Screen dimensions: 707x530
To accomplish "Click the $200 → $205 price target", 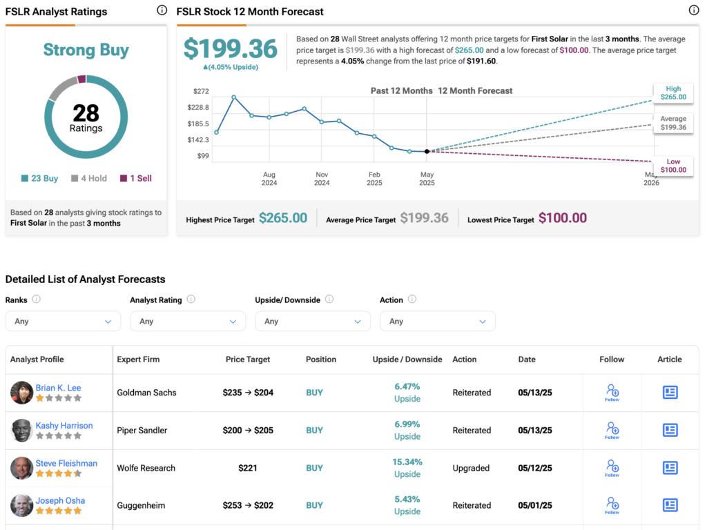I will pyautogui.click(x=248, y=431).
